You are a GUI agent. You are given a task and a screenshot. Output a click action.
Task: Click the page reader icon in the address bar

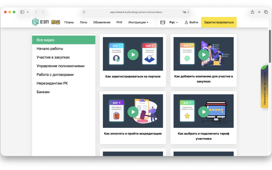(x=84, y=12)
